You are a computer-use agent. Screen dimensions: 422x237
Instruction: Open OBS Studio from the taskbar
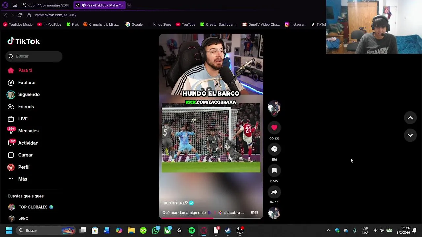coord(240,230)
